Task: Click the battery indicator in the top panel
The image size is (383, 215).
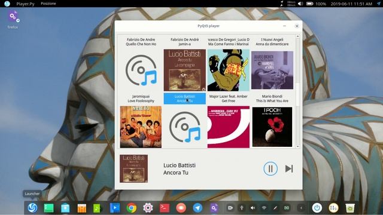Action: pyautogui.click(x=310, y=4)
